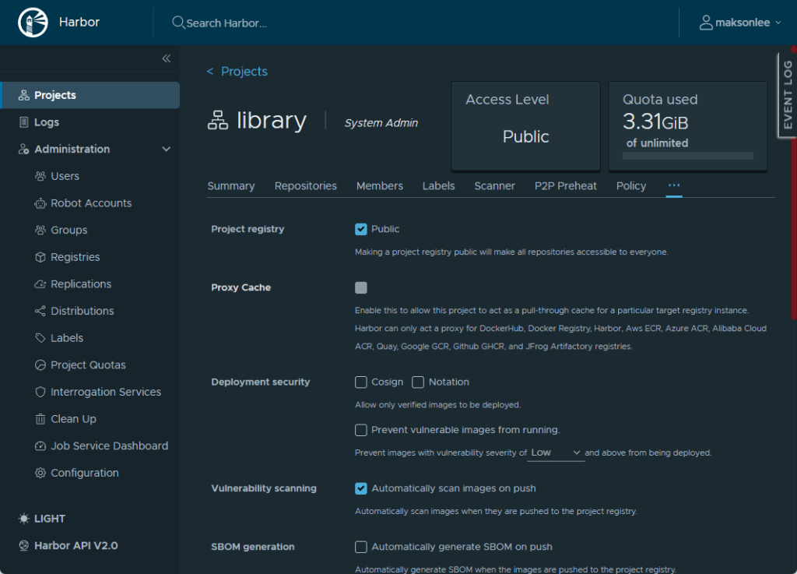Switch theme using LIGHT sun icon

[24, 519]
